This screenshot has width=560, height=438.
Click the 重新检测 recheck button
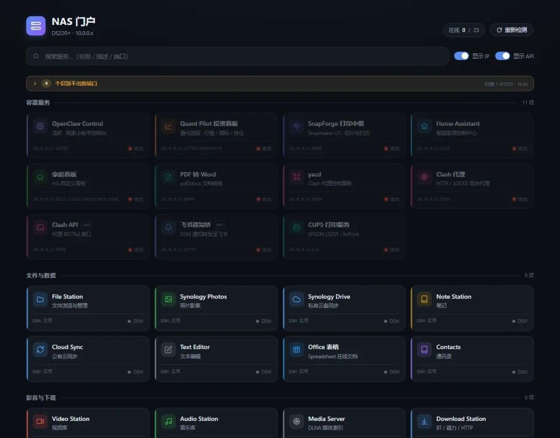pyautogui.click(x=511, y=30)
